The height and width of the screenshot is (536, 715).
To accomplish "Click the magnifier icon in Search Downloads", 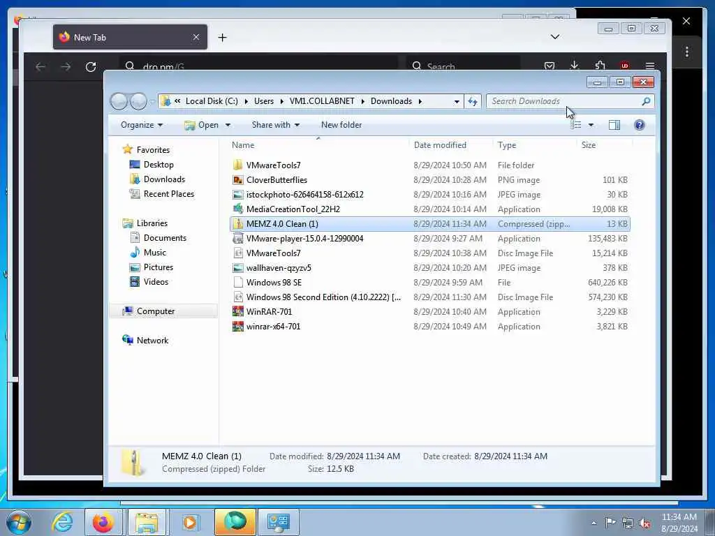I will 646,101.
